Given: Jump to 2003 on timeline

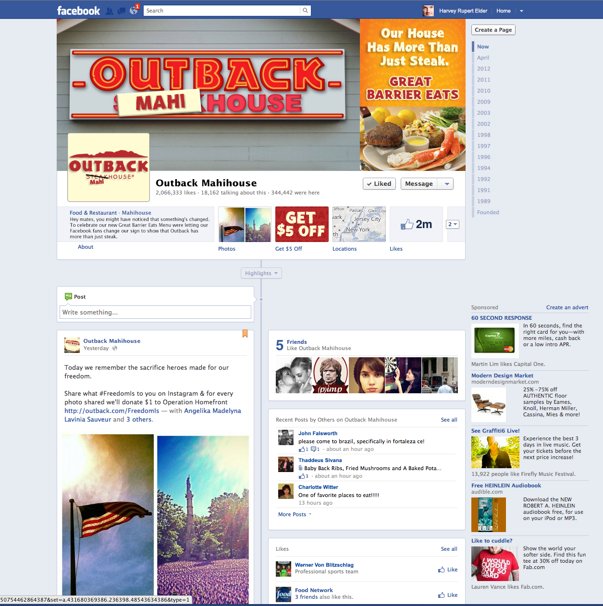Looking at the screenshot, I should 484,113.
